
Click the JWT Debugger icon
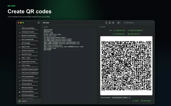20,44
